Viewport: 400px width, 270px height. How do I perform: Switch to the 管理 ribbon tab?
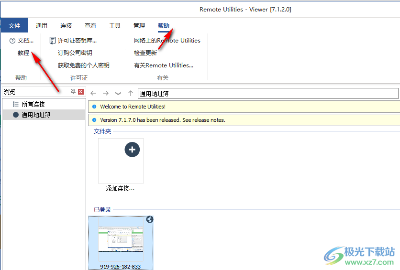pyautogui.click(x=139, y=25)
